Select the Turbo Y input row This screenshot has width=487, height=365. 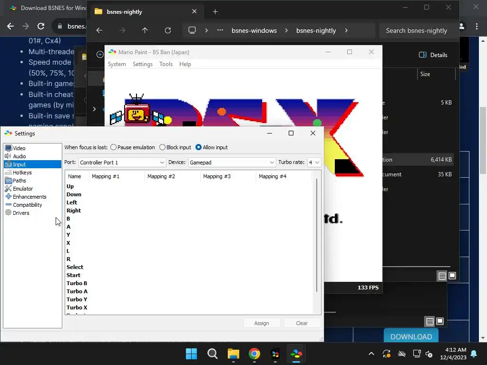[189, 299]
